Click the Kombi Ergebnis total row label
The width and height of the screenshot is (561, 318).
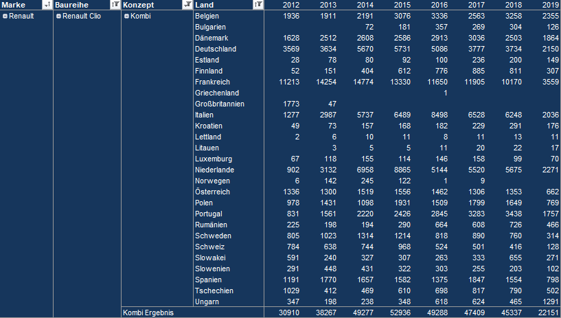[x=148, y=313]
